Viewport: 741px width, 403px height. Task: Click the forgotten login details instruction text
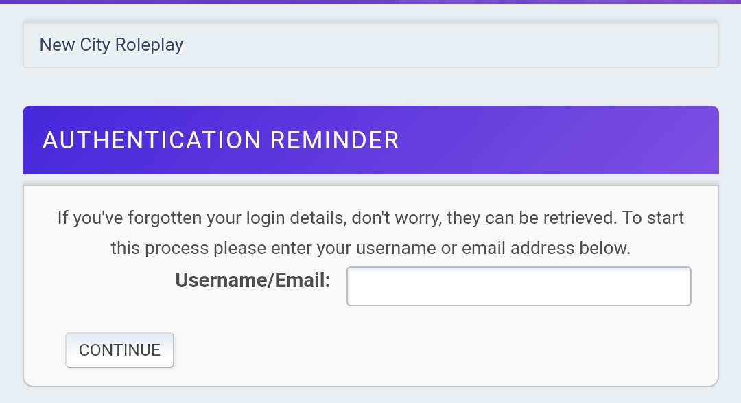click(x=370, y=233)
